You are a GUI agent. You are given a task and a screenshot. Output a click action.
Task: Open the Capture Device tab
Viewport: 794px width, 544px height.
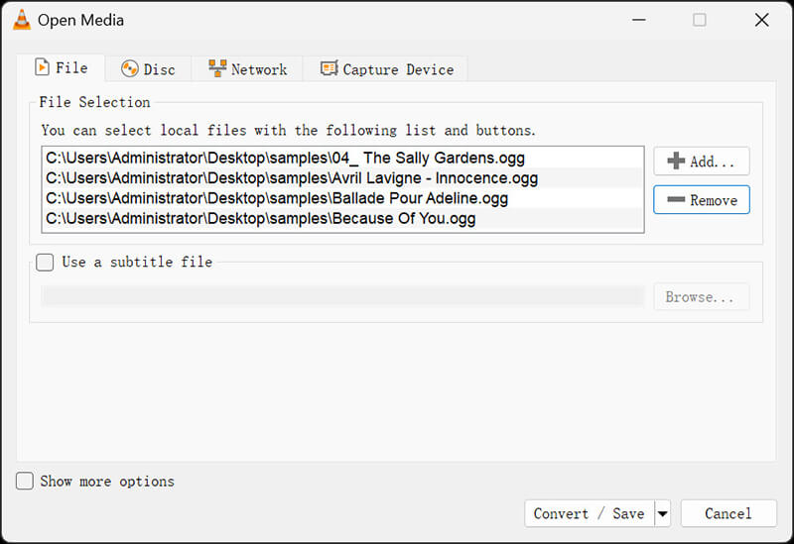pyautogui.click(x=386, y=68)
